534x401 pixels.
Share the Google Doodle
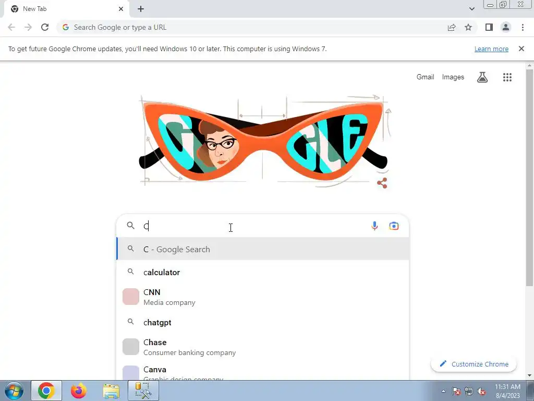[x=382, y=183]
